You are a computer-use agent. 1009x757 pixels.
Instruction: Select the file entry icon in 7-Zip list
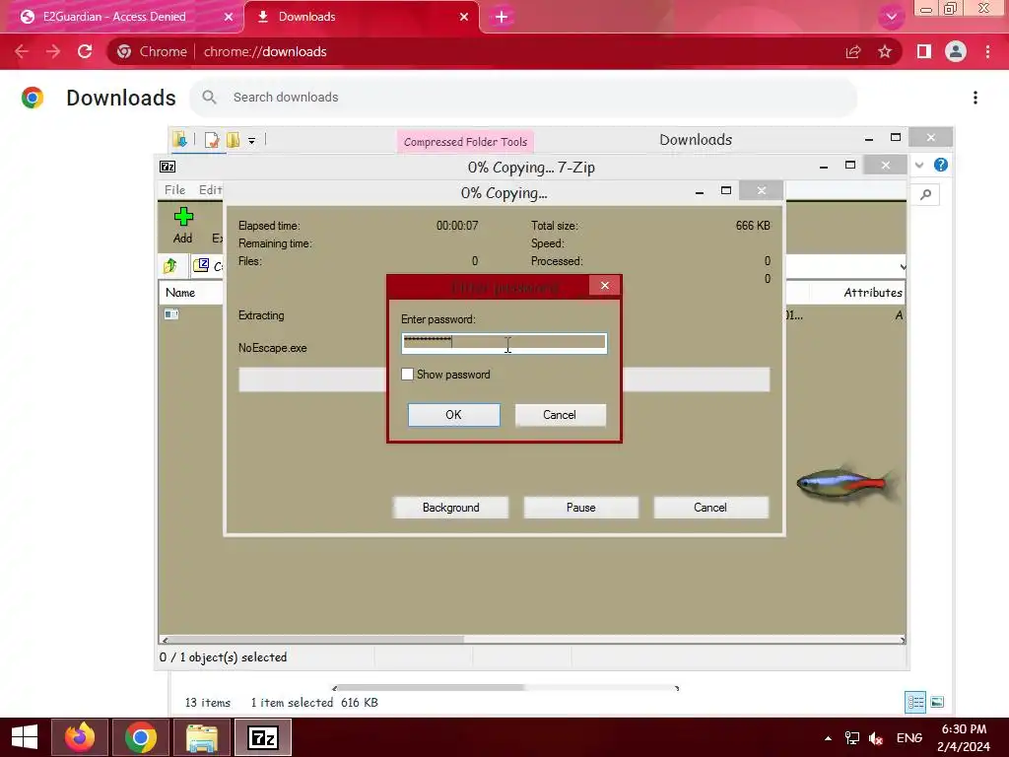171,314
